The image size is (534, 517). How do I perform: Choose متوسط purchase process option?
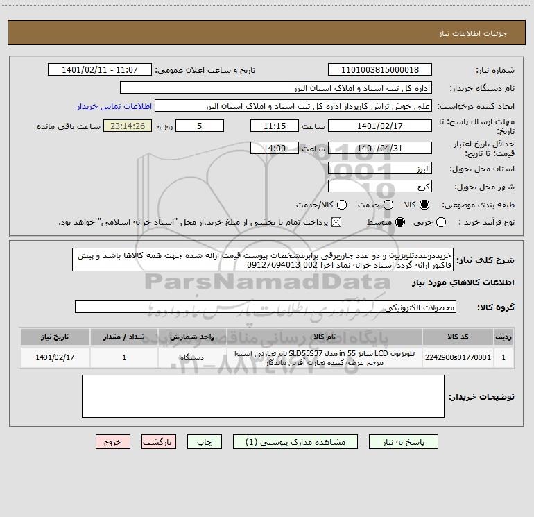[x=400, y=222]
